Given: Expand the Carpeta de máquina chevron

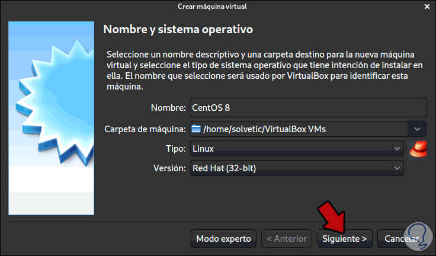Looking at the screenshot, I should [x=417, y=129].
